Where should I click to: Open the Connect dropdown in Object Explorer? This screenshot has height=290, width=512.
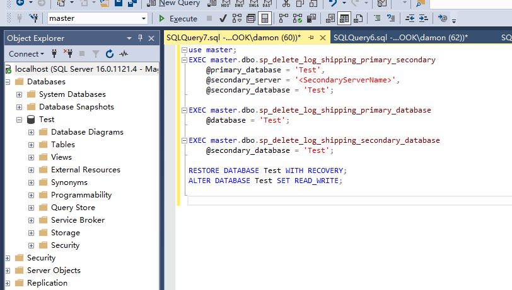pyautogui.click(x=26, y=53)
